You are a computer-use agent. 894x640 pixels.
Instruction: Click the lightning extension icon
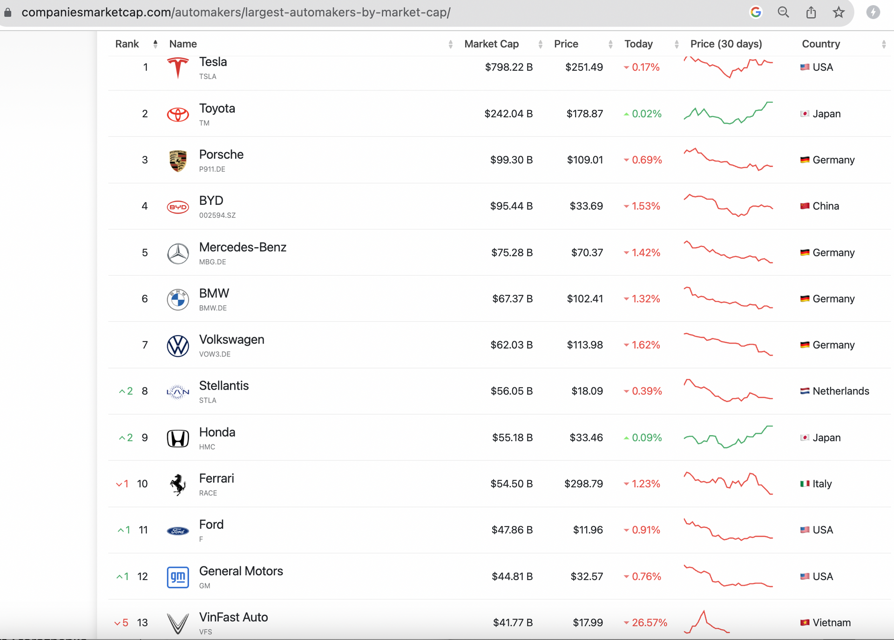coord(873,13)
